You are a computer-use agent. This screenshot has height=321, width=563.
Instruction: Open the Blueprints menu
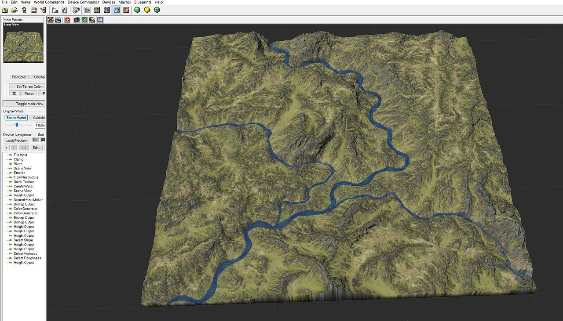coord(143,2)
